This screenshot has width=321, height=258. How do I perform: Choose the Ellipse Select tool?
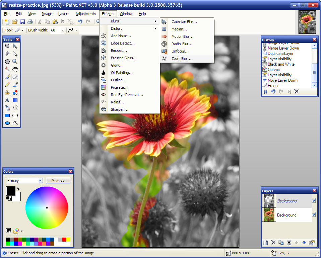7,61
